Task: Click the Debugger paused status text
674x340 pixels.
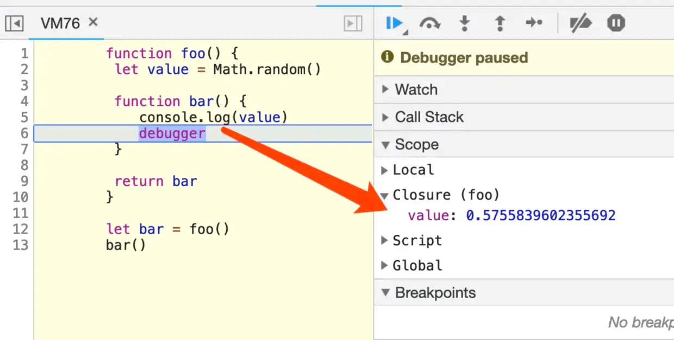Action: (x=464, y=57)
